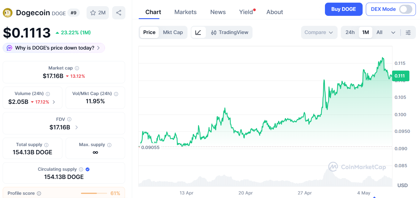The height and width of the screenshot is (198, 420).
Task: Click the Profile score progress bar
Action: [94, 193]
